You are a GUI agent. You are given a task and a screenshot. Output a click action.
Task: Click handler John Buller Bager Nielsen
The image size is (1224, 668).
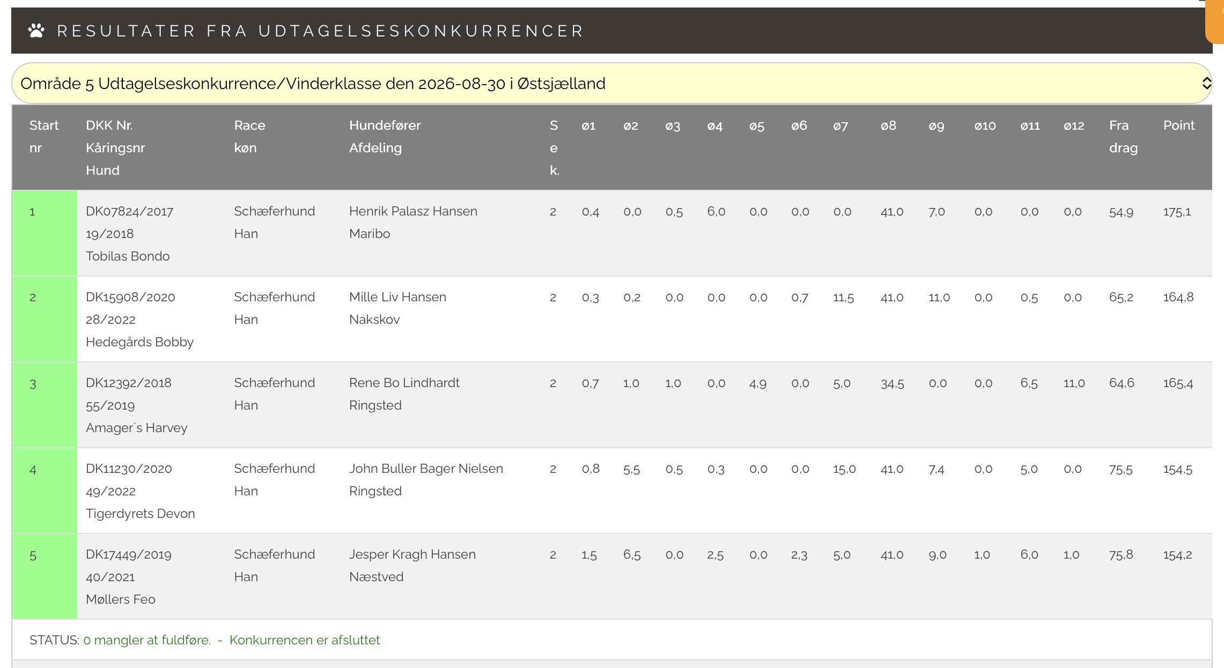(x=426, y=469)
